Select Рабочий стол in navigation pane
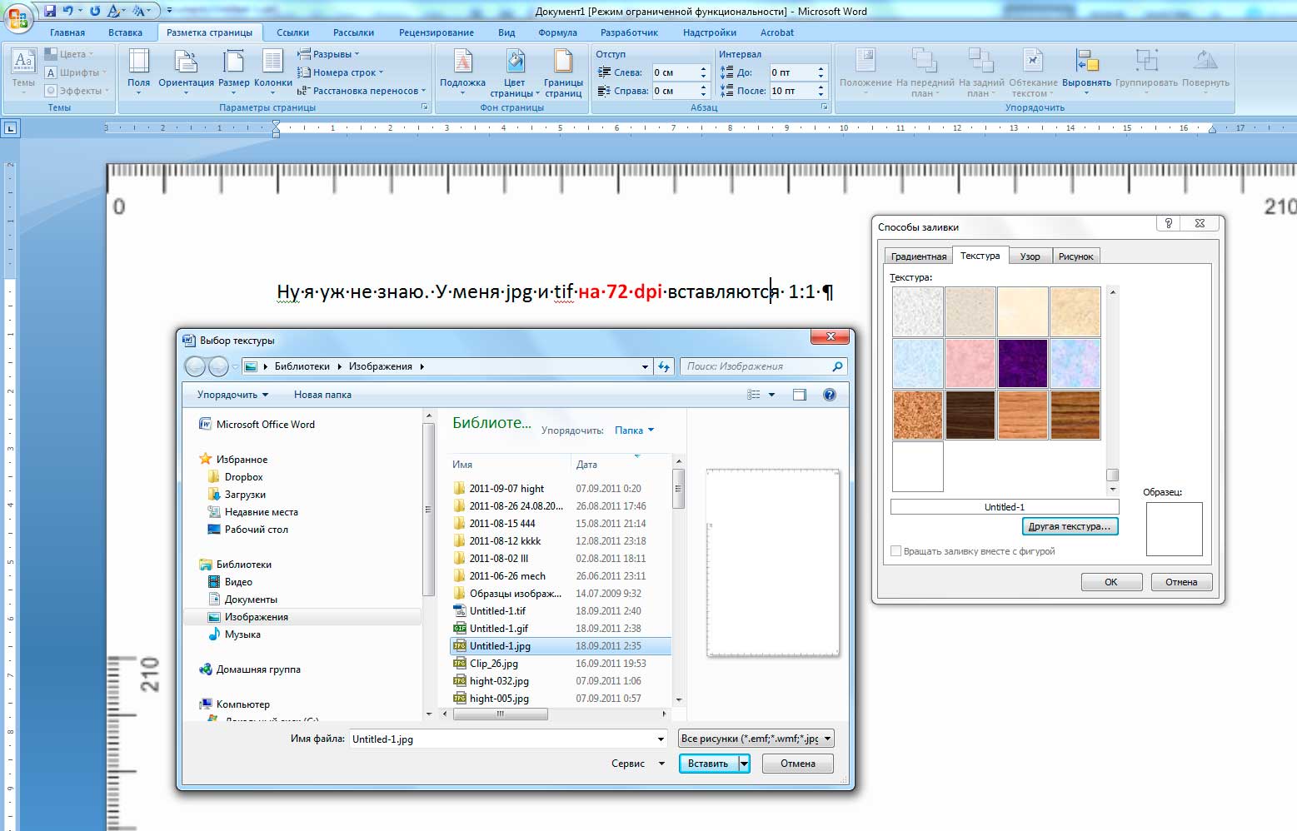Image resolution: width=1297 pixels, height=831 pixels. point(256,530)
